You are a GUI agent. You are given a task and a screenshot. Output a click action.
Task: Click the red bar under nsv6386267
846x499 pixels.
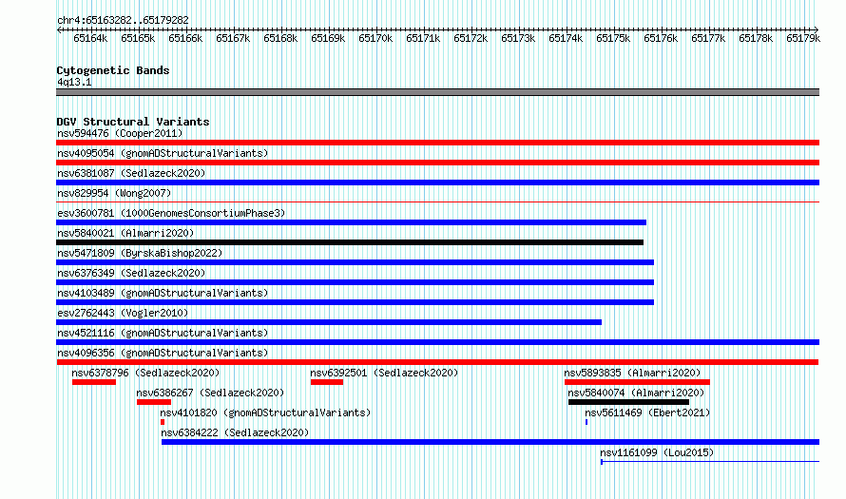(x=154, y=402)
